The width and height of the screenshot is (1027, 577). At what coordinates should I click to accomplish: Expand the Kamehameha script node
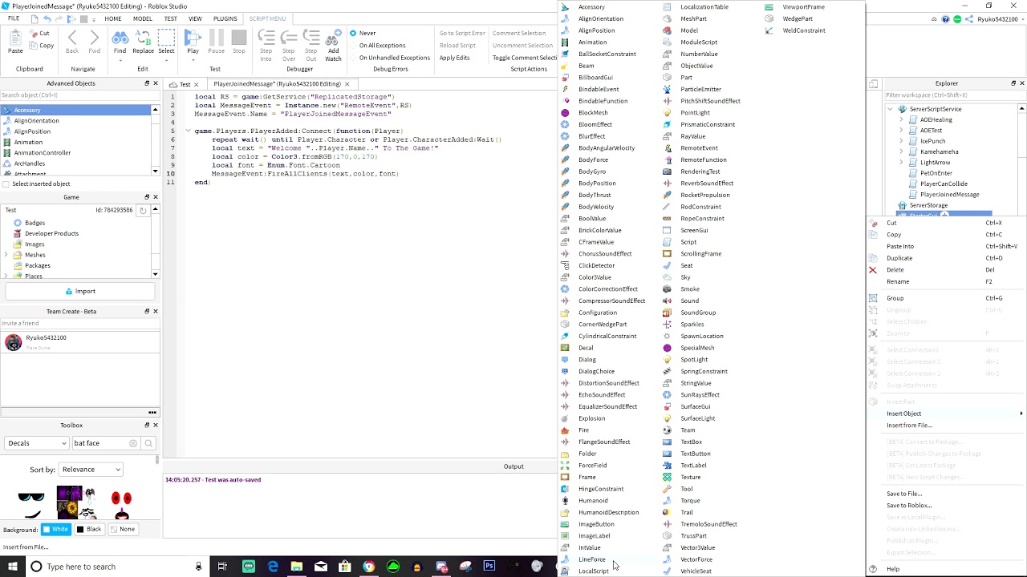(901, 151)
